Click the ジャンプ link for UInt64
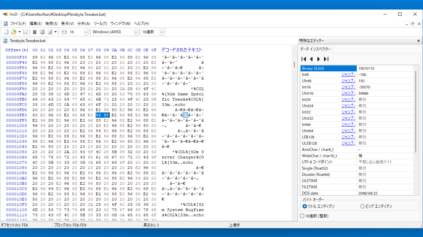This screenshot has width=423, height=237. [x=348, y=131]
